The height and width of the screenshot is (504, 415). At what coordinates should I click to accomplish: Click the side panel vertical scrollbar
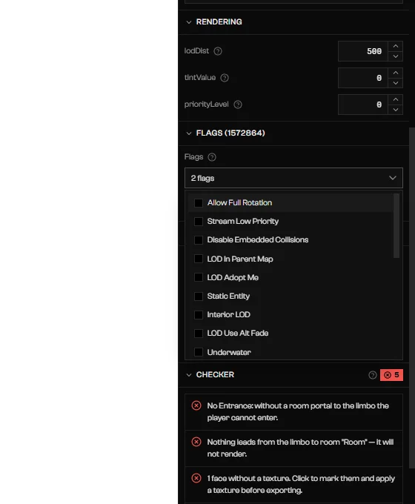412,298
